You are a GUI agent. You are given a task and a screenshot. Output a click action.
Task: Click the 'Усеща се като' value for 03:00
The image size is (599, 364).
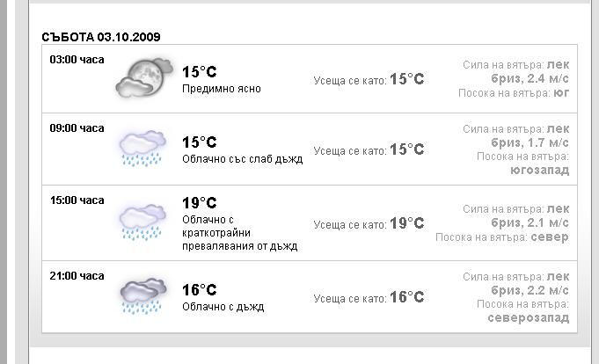[406, 79]
